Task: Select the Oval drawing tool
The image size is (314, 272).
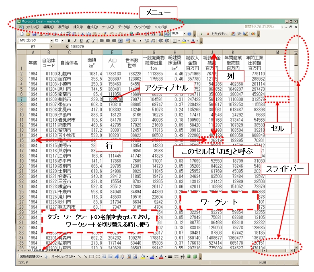Action: click(x=98, y=257)
